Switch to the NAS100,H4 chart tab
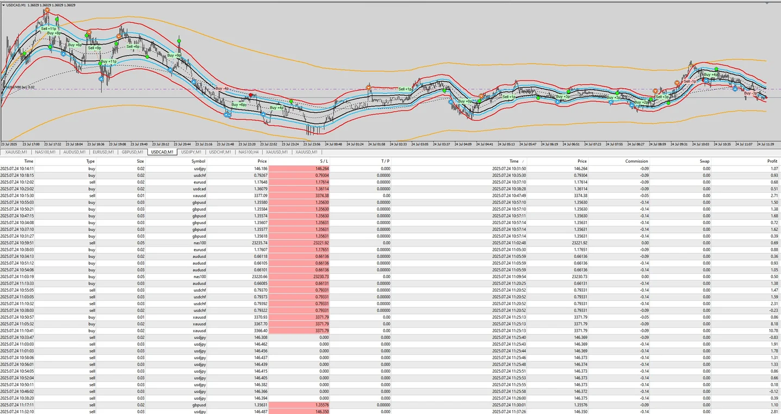Screen dimensions: 781x414 coord(249,152)
